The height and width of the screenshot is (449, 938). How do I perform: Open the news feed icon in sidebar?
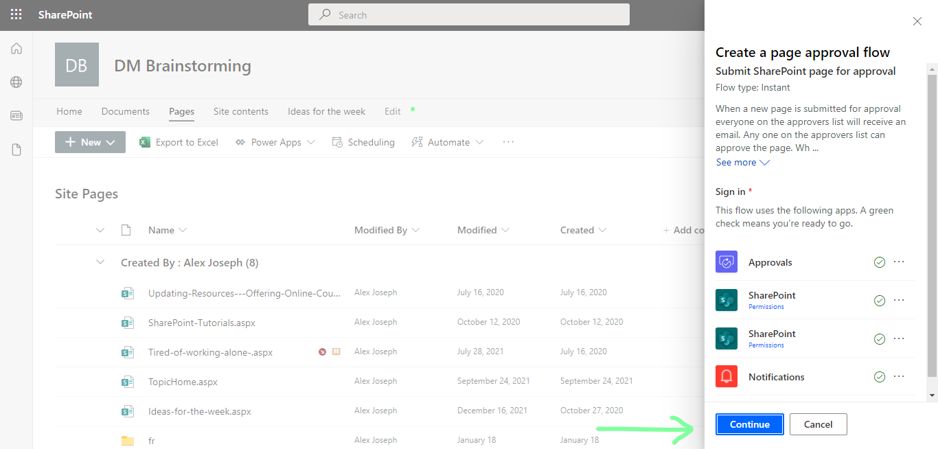click(x=16, y=115)
